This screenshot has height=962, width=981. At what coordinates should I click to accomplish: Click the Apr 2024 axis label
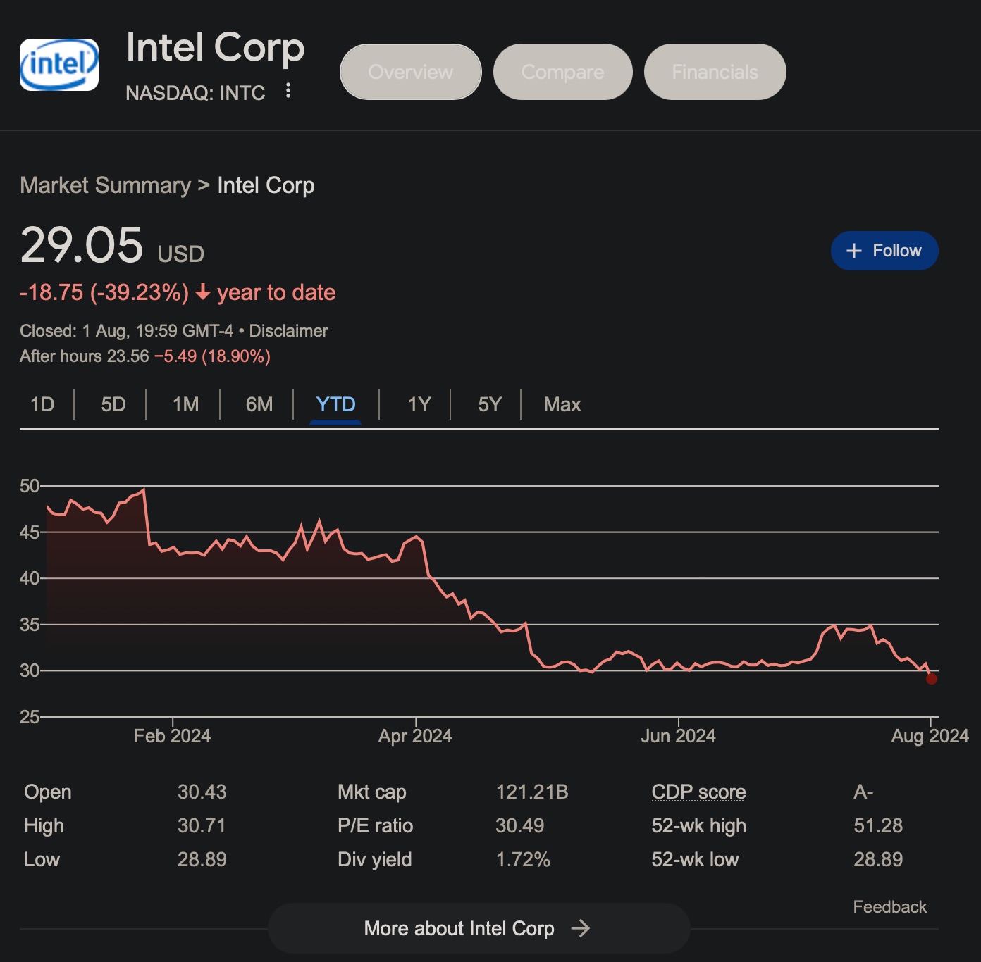pyautogui.click(x=415, y=736)
